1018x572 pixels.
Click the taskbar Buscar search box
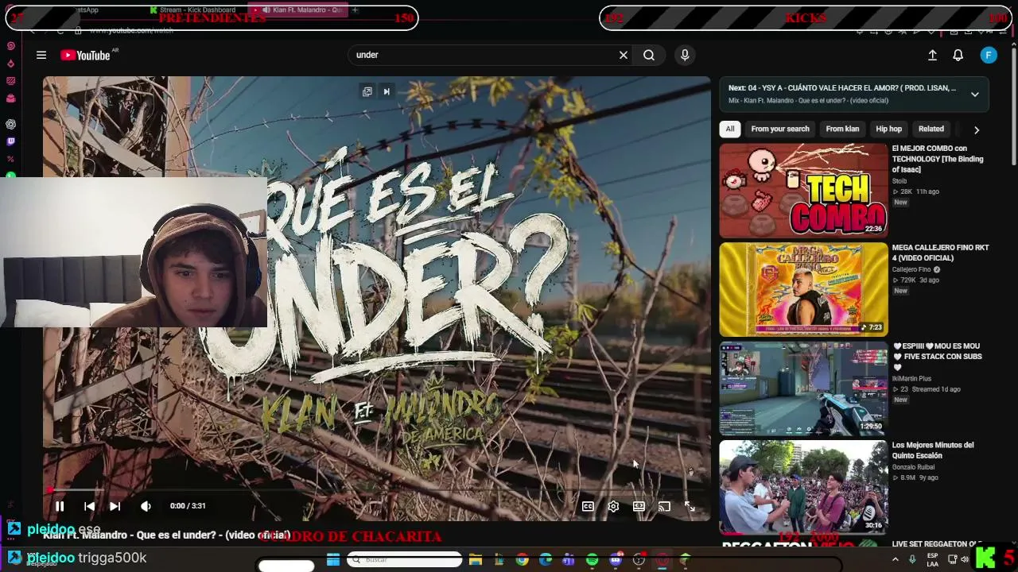[405, 560]
